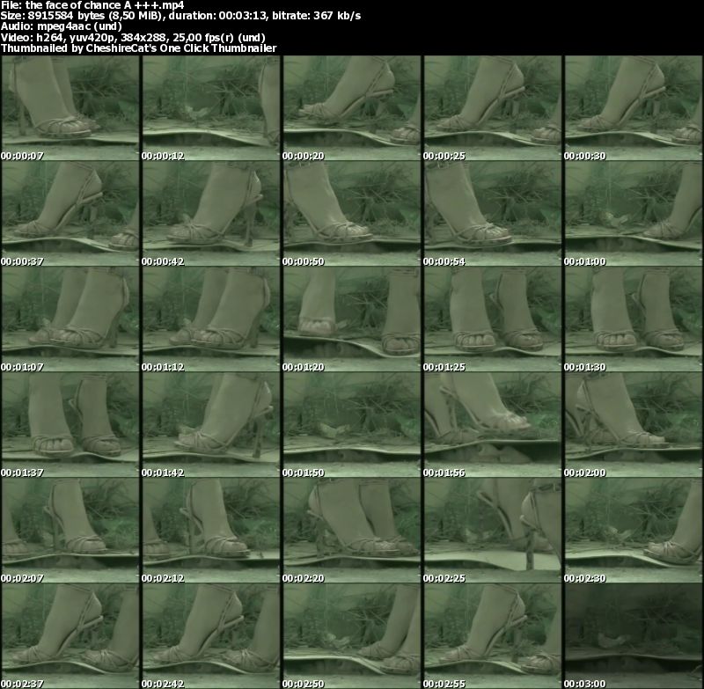The height and width of the screenshot is (689, 704).
Task: Choose the frame captured at 00:02:07
Action: pyautogui.click(x=70, y=530)
